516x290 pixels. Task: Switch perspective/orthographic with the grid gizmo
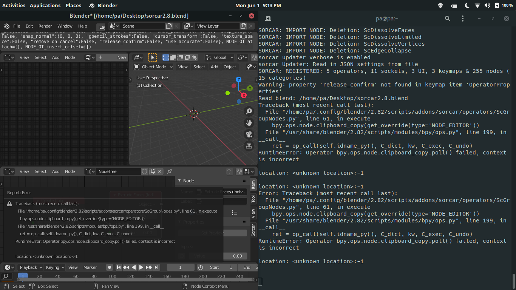pyautogui.click(x=249, y=146)
